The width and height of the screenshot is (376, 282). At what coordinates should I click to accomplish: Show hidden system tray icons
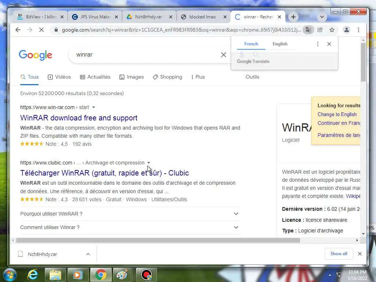tap(330, 275)
